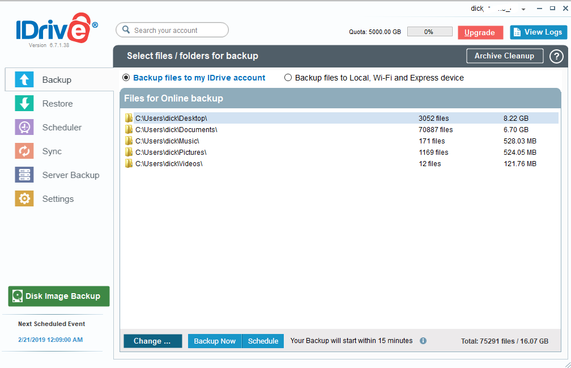Screen dimensions: 571x368
Task: Select the C:\Users\dick\Music\ row
Action: (341, 141)
